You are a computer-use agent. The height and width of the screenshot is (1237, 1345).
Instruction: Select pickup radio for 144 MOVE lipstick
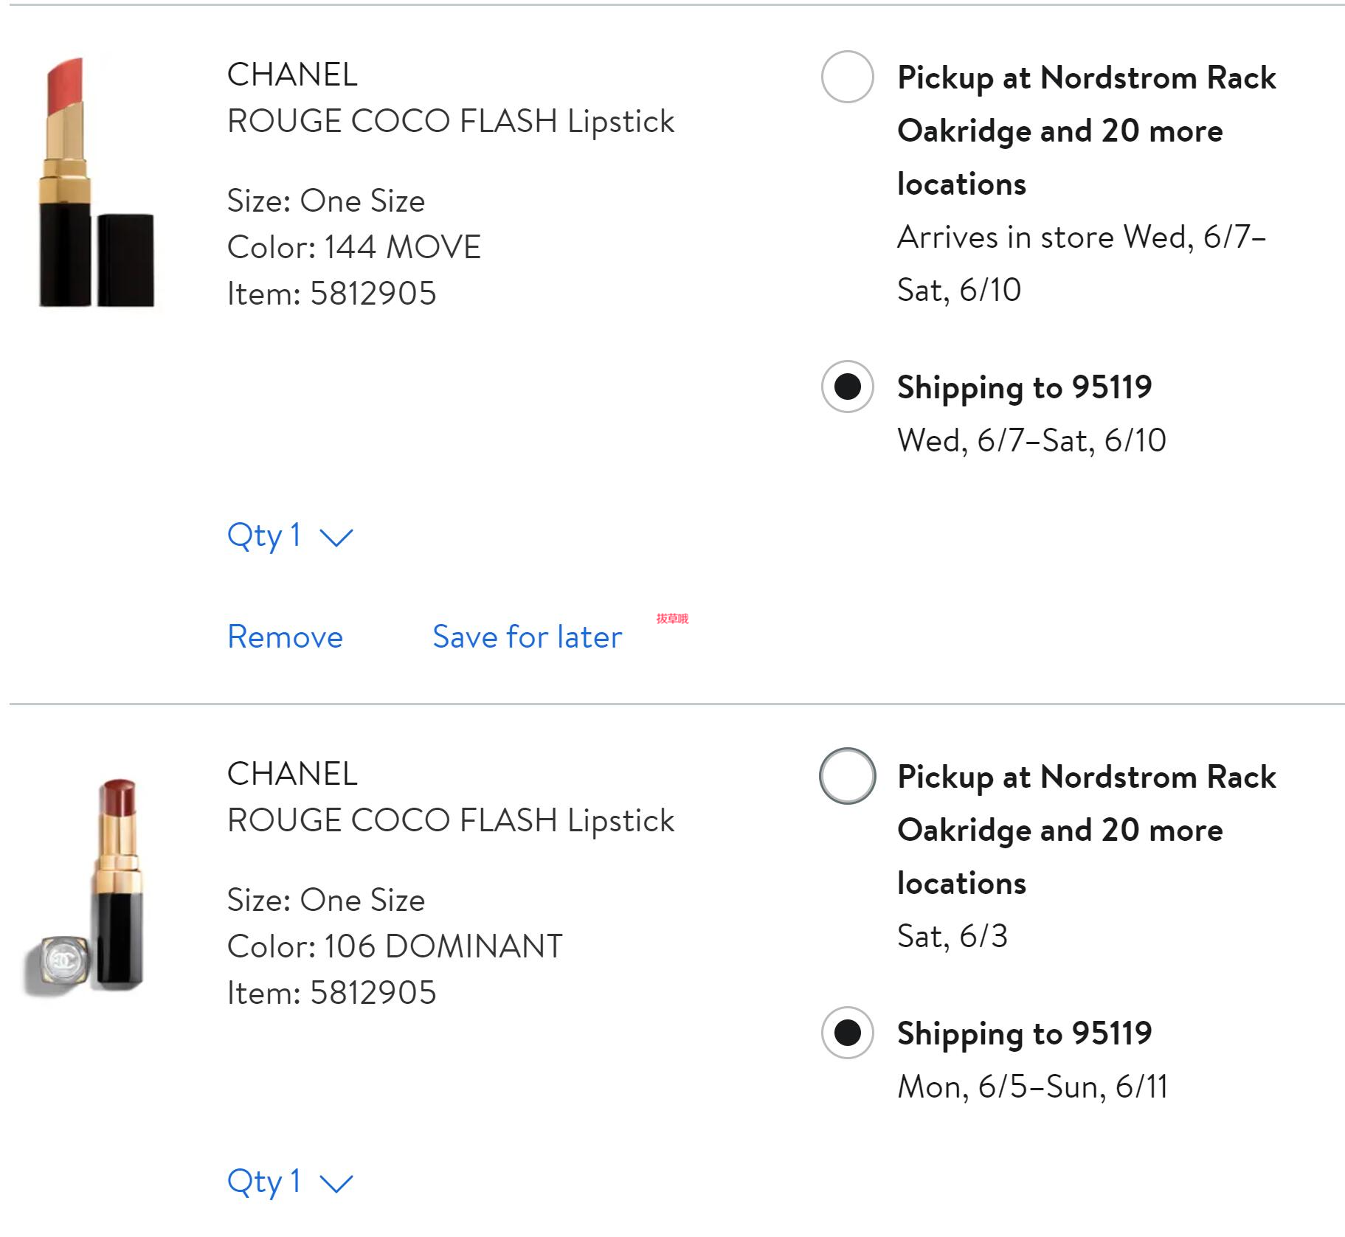[x=847, y=77]
